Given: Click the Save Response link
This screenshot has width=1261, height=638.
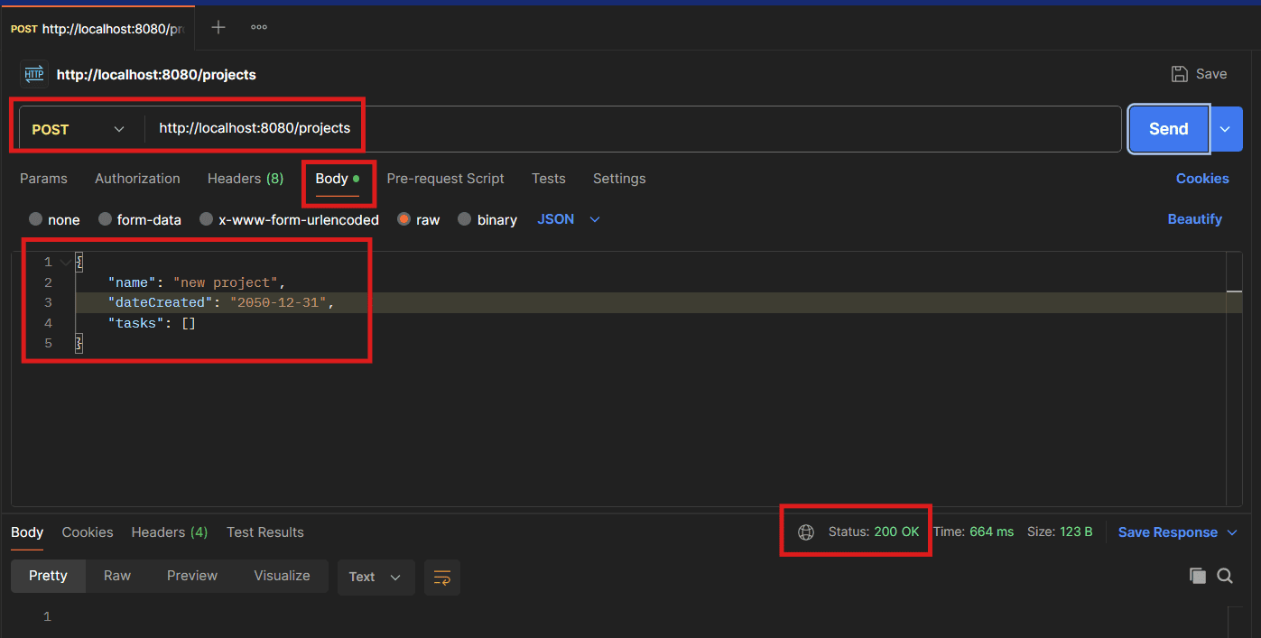Looking at the screenshot, I should [x=1168, y=532].
